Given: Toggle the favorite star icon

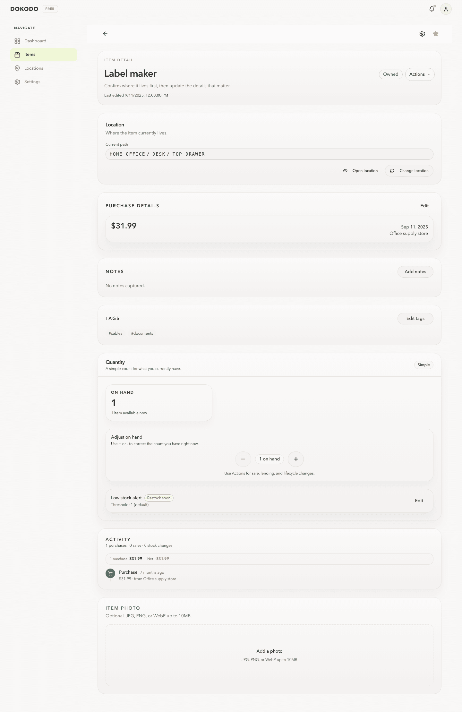Looking at the screenshot, I should pyautogui.click(x=436, y=34).
